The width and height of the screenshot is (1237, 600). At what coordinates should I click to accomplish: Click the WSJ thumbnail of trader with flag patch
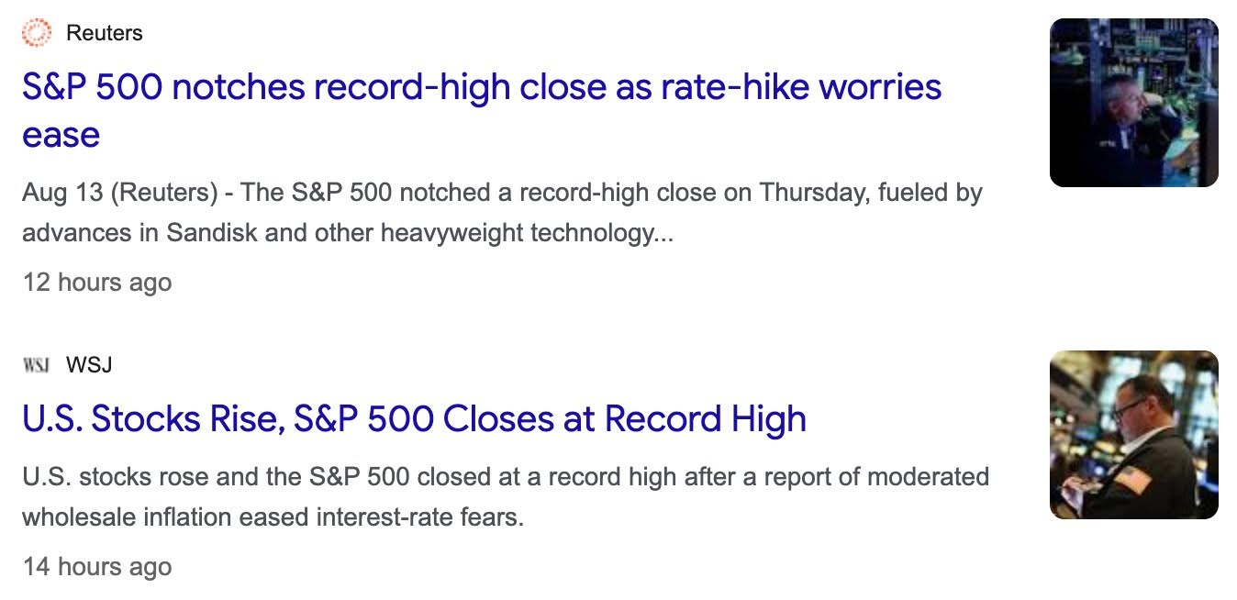(1133, 435)
